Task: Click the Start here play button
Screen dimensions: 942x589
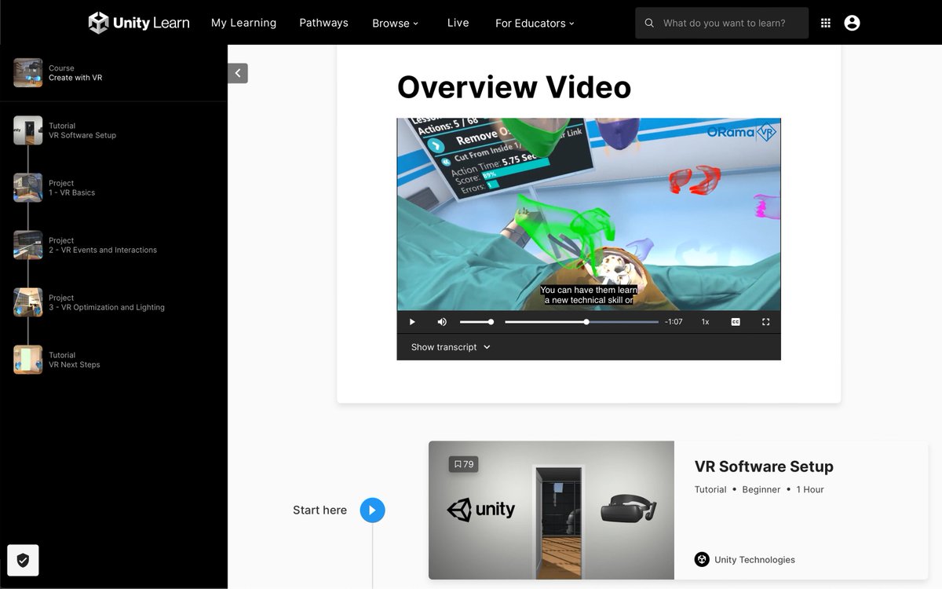Action: click(x=373, y=510)
